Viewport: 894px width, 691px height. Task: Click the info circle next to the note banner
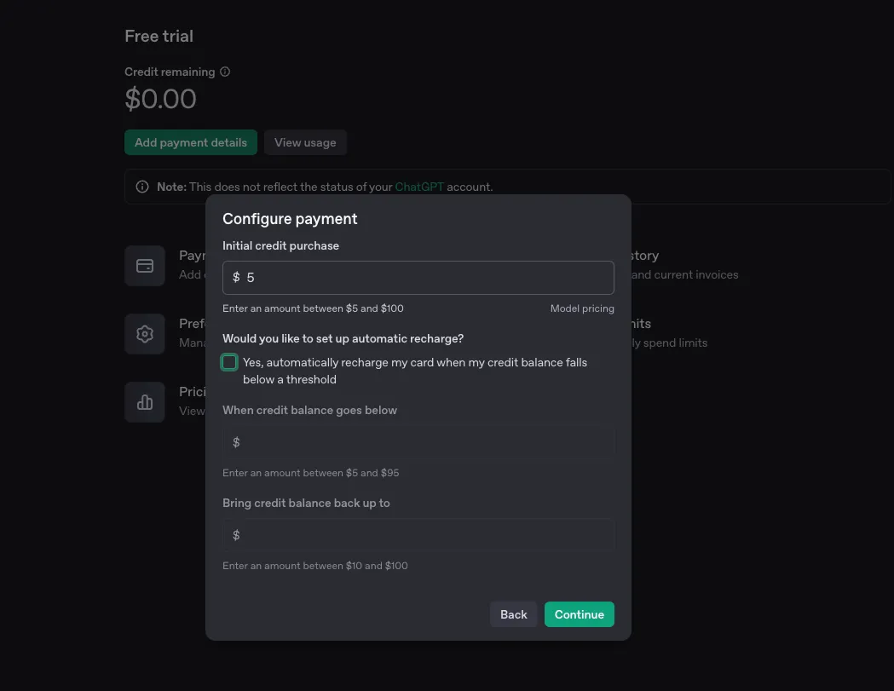click(x=141, y=186)
